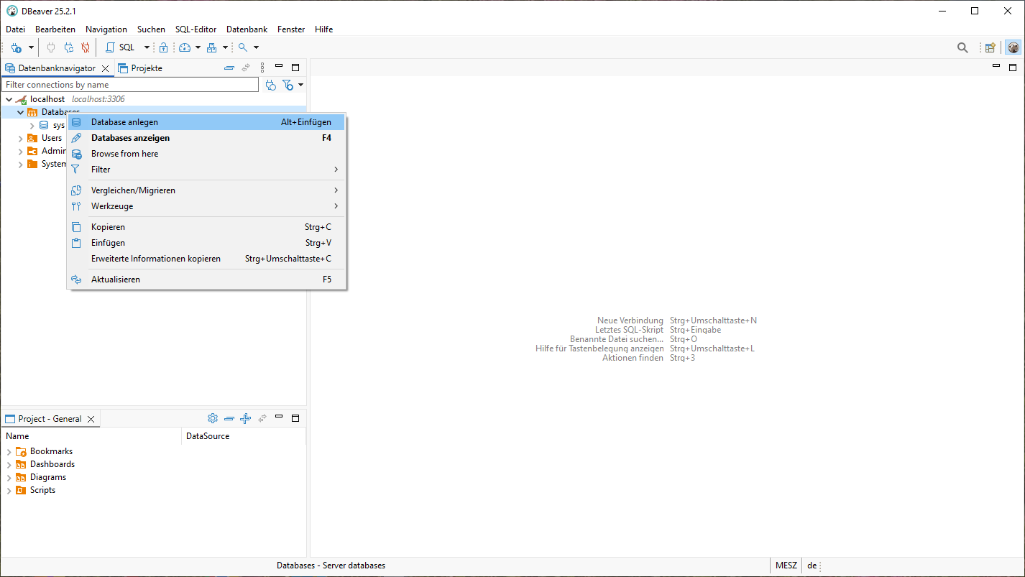
Task: Switch to the Projekte tab
Action: pyautogui.click(x=141, y=68)
